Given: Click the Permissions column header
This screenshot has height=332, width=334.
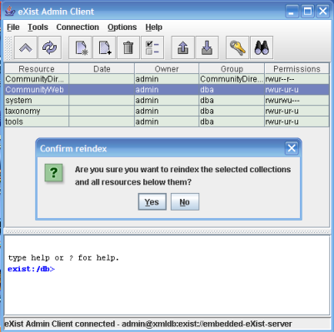Looking at the screenshot, I should (297, 69).
